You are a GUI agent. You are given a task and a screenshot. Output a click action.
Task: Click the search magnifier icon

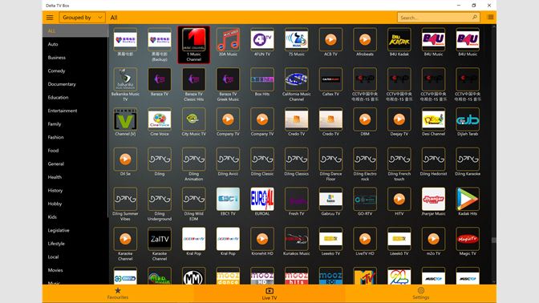[475, 18]
